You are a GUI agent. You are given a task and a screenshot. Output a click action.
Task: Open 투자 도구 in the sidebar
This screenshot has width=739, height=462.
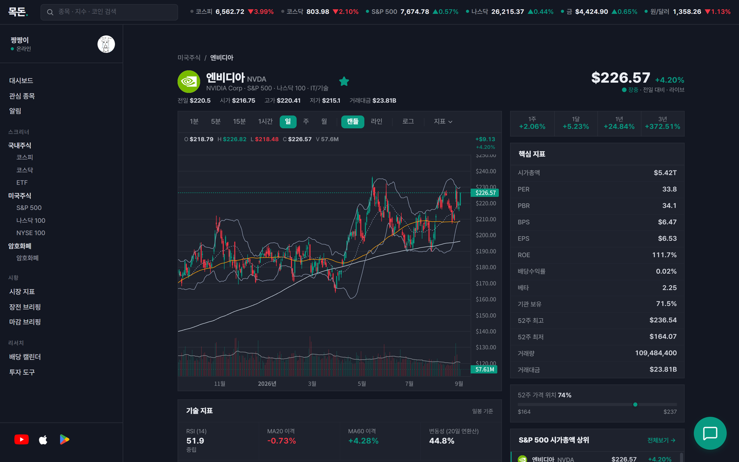pos(22,372)
